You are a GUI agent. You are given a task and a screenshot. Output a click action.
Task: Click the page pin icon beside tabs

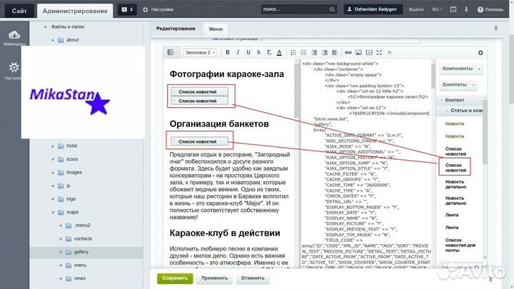click(496, 29)
